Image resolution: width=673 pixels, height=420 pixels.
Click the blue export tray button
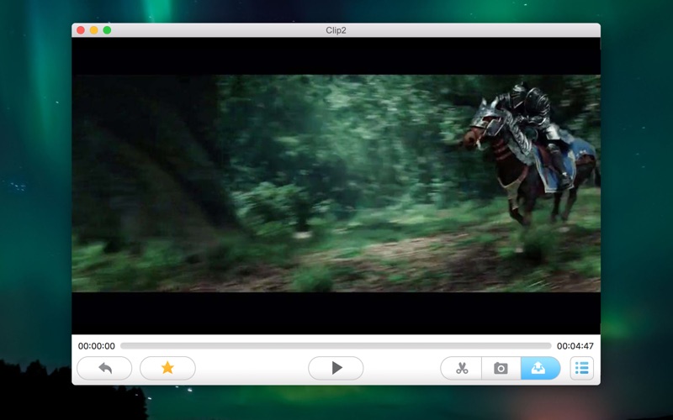540,368
